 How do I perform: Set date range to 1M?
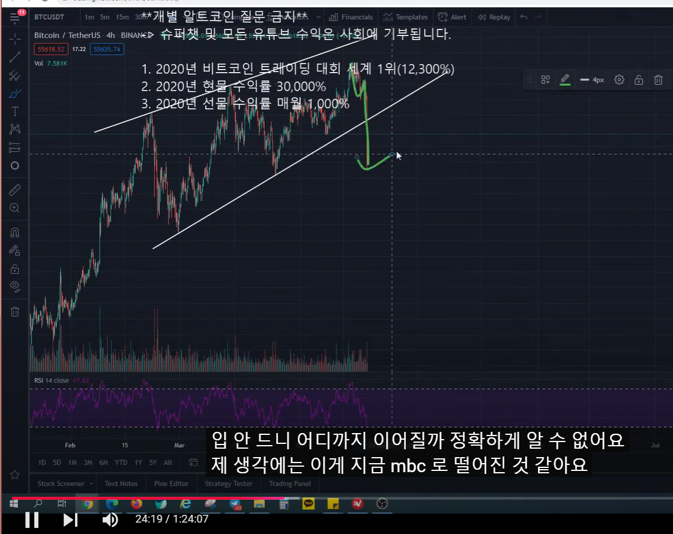pos(73,463)
